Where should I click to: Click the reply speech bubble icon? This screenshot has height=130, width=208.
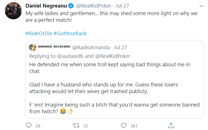point(28,126)
